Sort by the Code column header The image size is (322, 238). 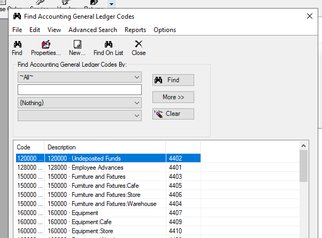29,147
